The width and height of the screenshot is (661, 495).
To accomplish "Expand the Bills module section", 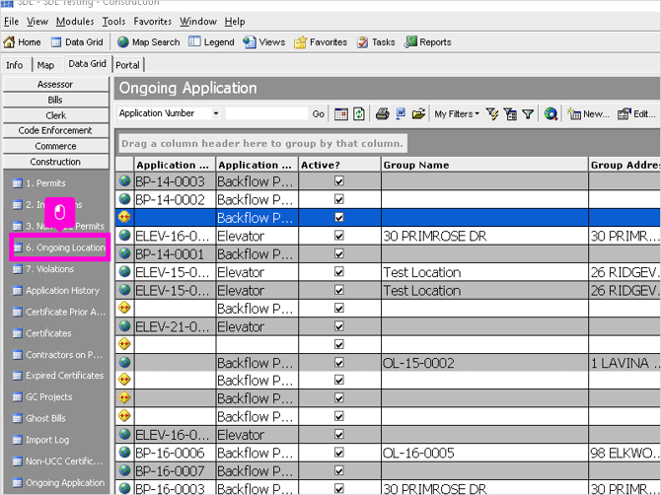I will pyautogui.click(x=55, y=100).
